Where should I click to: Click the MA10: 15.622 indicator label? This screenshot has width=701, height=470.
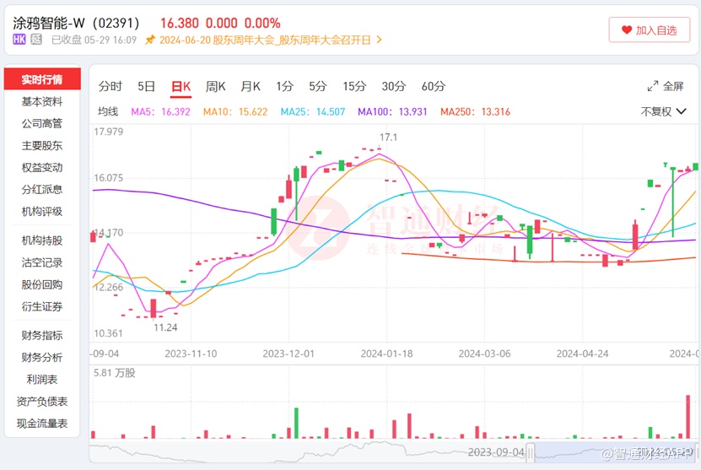pyautogui.click(x=235, y=111)
